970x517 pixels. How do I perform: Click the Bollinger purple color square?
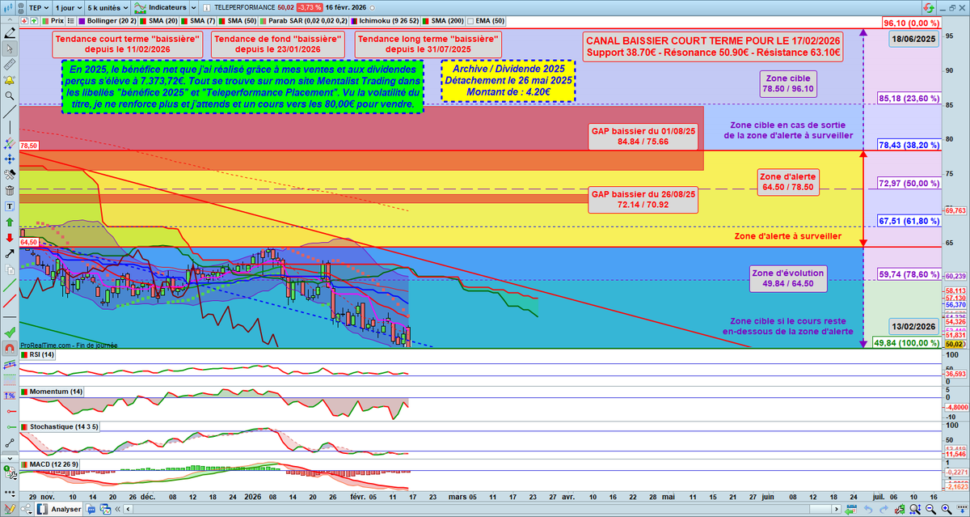tap(82, 20)
